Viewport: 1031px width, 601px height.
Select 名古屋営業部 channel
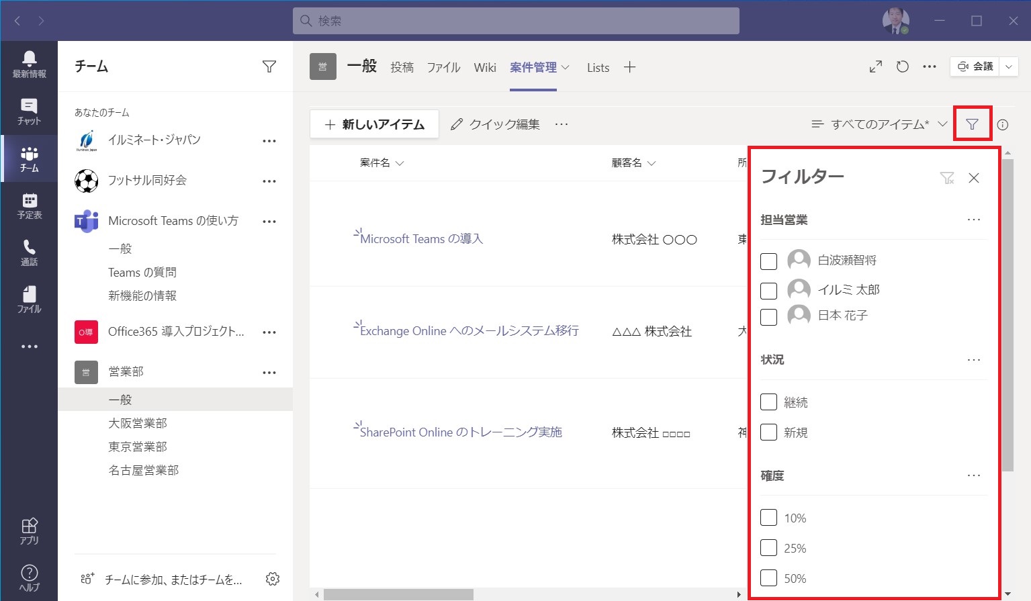pyautogui.click(x=144, y=470)
